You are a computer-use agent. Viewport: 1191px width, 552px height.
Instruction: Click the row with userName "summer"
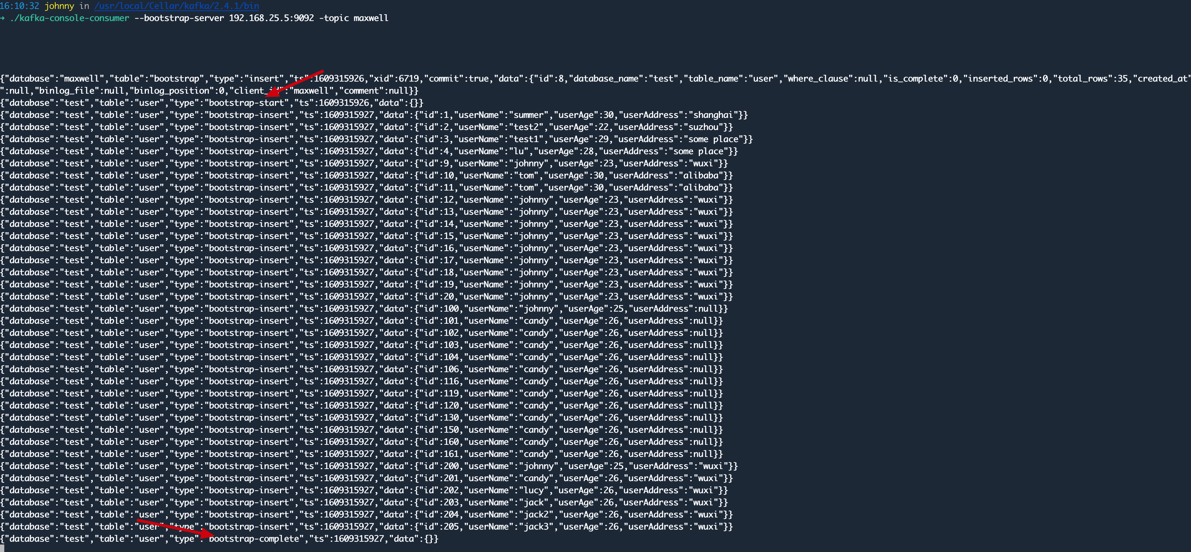click(374, 115)
